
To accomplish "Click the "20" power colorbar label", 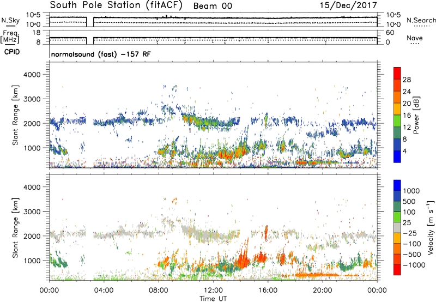I will pyautogui.click(x=407, y=104).
